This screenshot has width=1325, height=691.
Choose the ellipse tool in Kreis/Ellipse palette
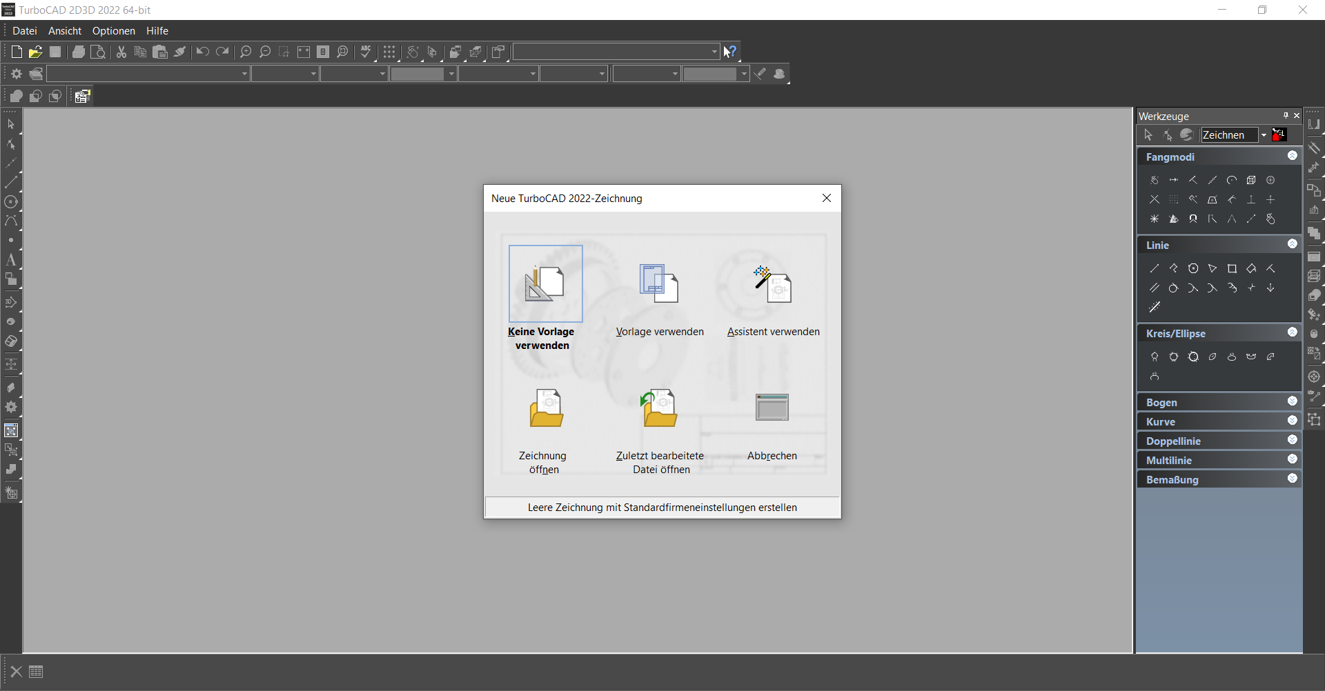pos(1213,357)
